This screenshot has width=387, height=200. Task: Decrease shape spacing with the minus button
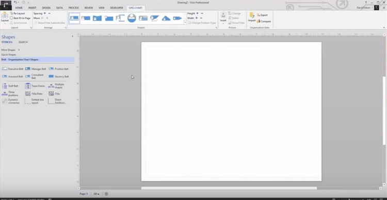49,13
